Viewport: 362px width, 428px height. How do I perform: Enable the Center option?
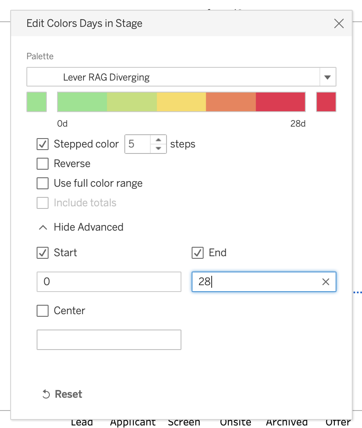pos(42,311)
